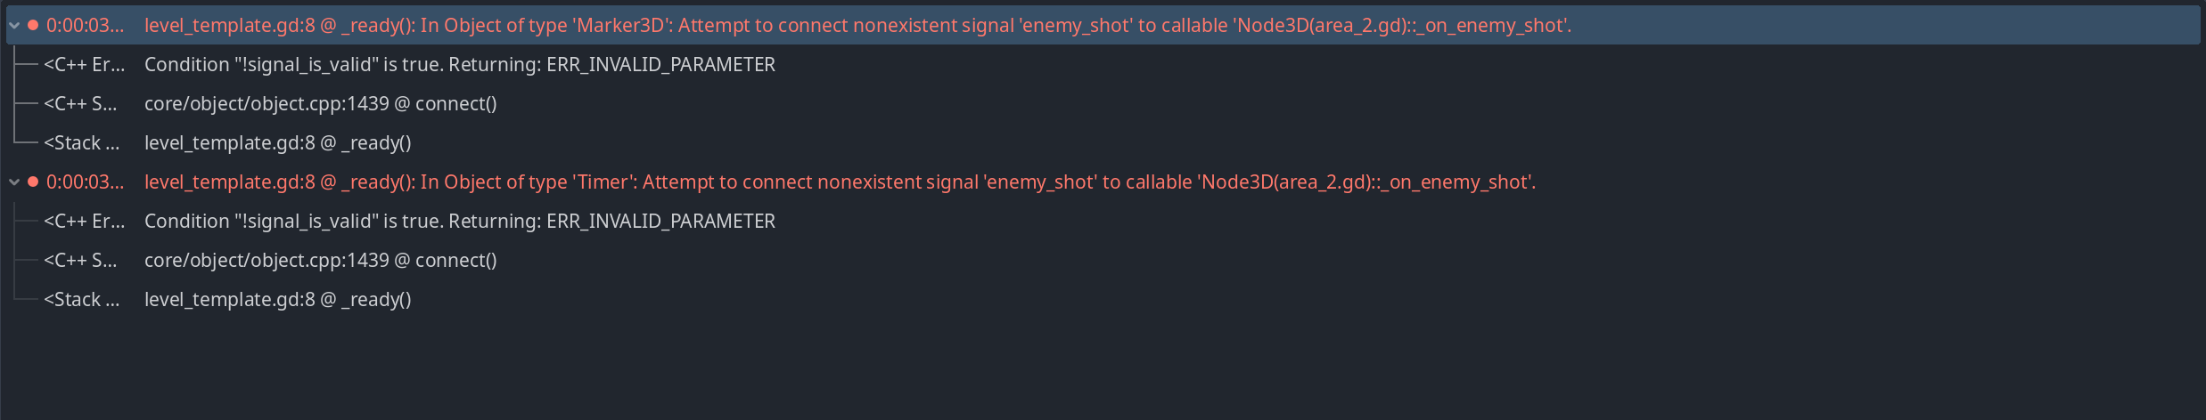This screenshot has width=2206, height=420.
Task: Open 'level_template.gd:8 @ _ready()' stack frame under Timer
Action: point(278,300)
